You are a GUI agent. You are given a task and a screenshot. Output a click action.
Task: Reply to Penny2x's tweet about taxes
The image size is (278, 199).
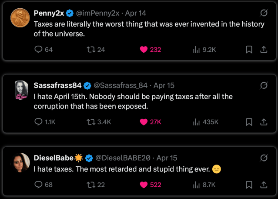click(x=38, y=50)
